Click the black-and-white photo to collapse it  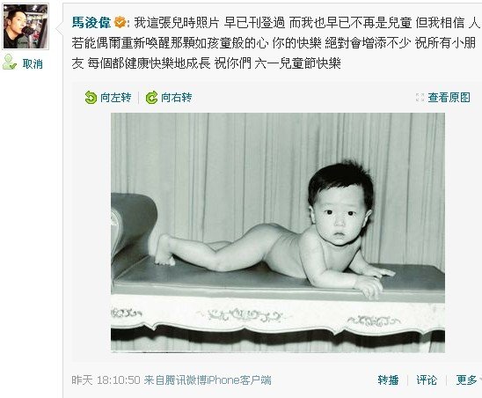(278, 232)
